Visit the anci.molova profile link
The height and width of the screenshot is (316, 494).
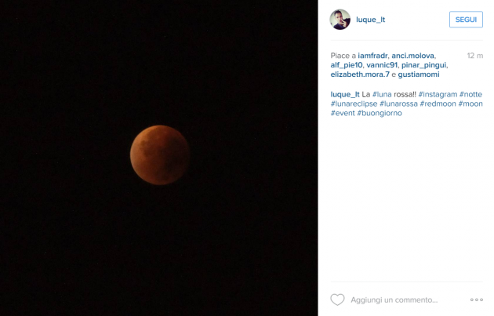click(412, 56)
